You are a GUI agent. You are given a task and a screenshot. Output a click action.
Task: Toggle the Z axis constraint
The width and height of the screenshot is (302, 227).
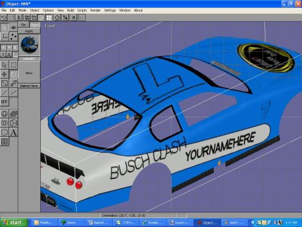pos(15,47)
